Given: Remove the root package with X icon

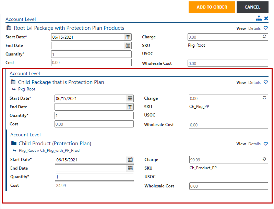Looking at the screenshot, I should (x=266, y=18).
